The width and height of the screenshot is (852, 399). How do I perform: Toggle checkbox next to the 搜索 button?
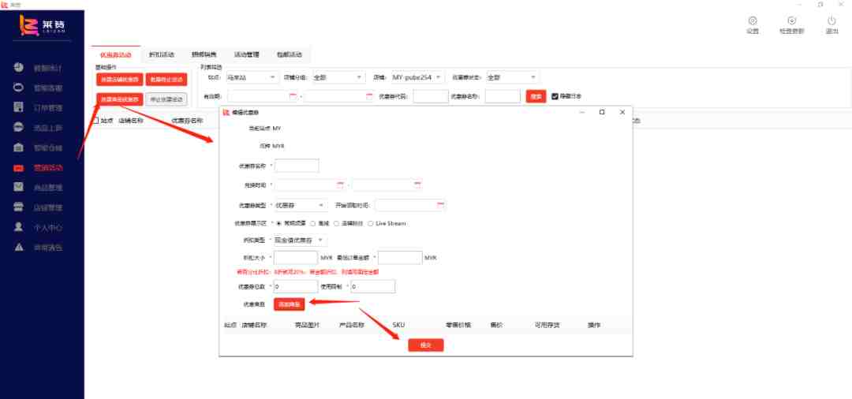coord(555,96)
